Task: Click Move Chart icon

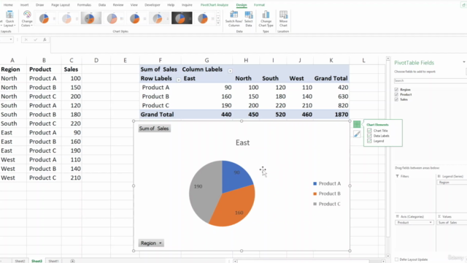Action: (283, 19)
